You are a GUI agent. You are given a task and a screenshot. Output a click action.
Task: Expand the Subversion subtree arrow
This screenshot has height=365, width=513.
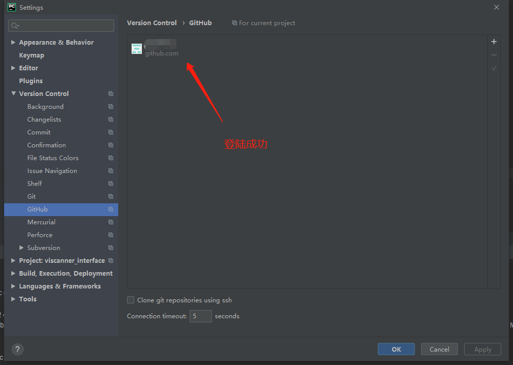(21, 247)
